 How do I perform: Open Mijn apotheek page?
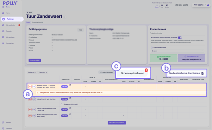pyautogui.click(x=10, y=37)
